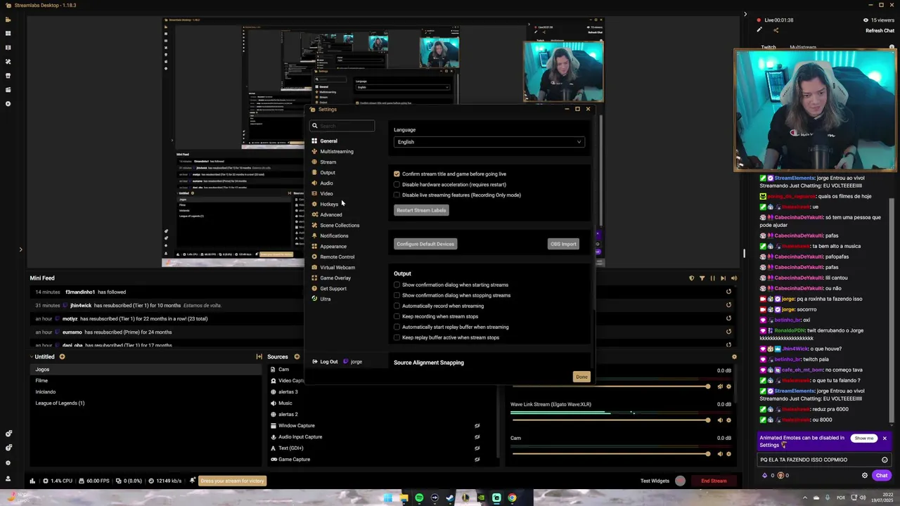Replay the f3mandinho1 followed alert
The width and height of the screenshot is (900, 506).
click(728, 292)
